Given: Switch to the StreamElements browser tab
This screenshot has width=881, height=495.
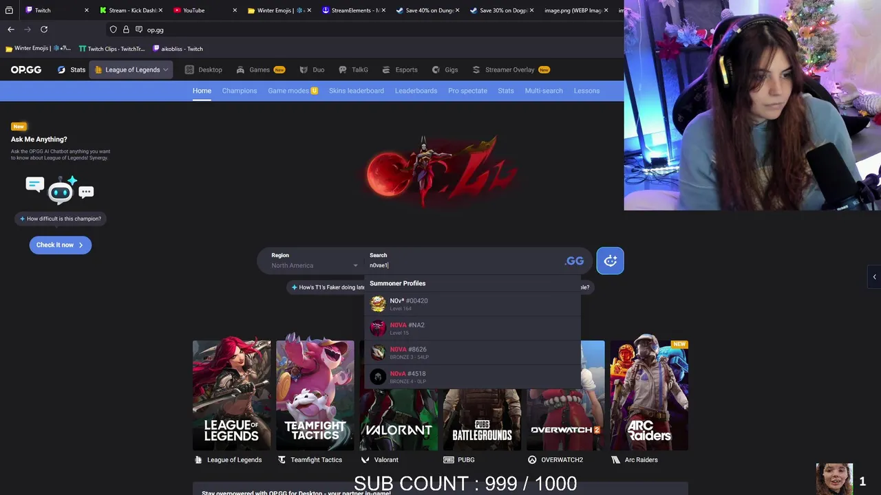Looking at the screenshot, I should (352, 10).
